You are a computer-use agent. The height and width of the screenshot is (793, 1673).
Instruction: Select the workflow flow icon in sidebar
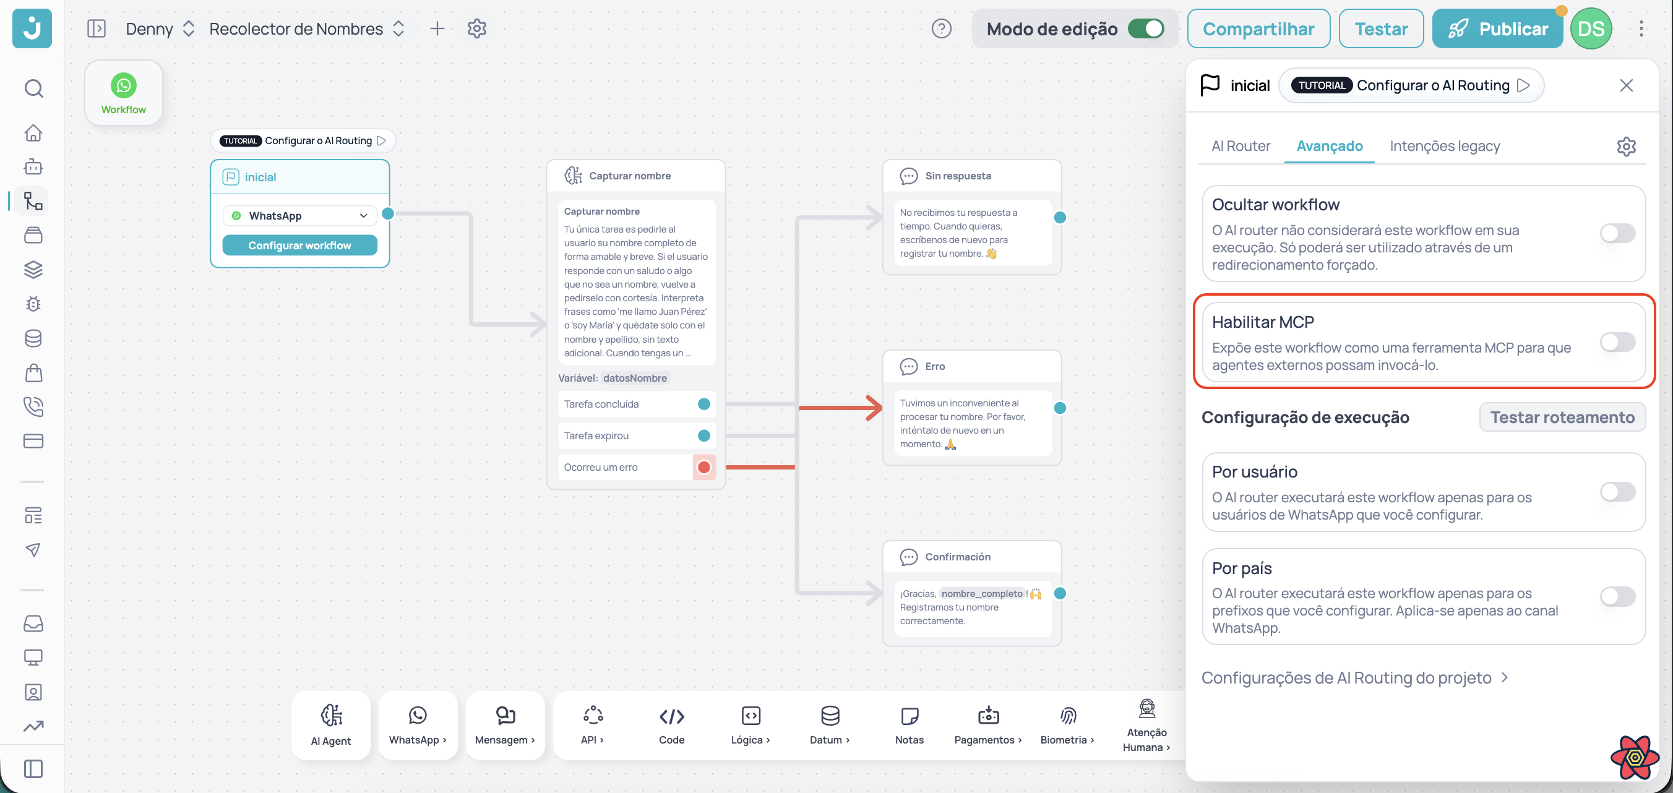(x=33, y=200)
